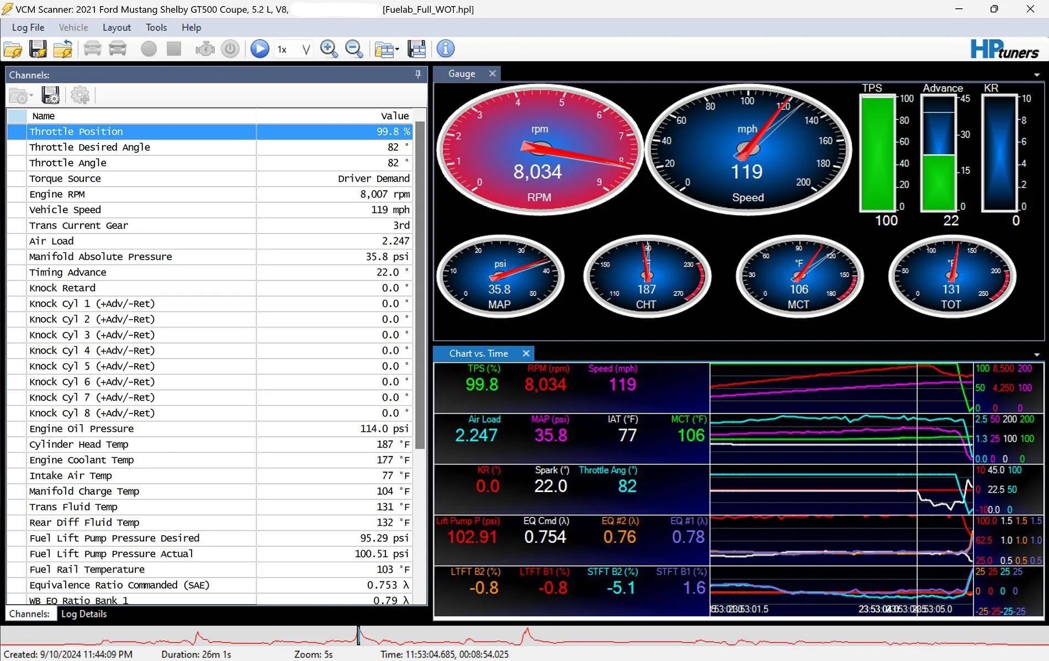The image size is (1049, 661).
Task: Open channel config folder dropdown
Action: tap(22, 96)
